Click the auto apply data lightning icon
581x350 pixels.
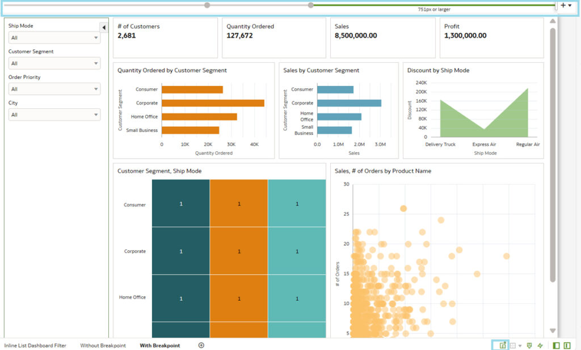click(x=540, y=345)
